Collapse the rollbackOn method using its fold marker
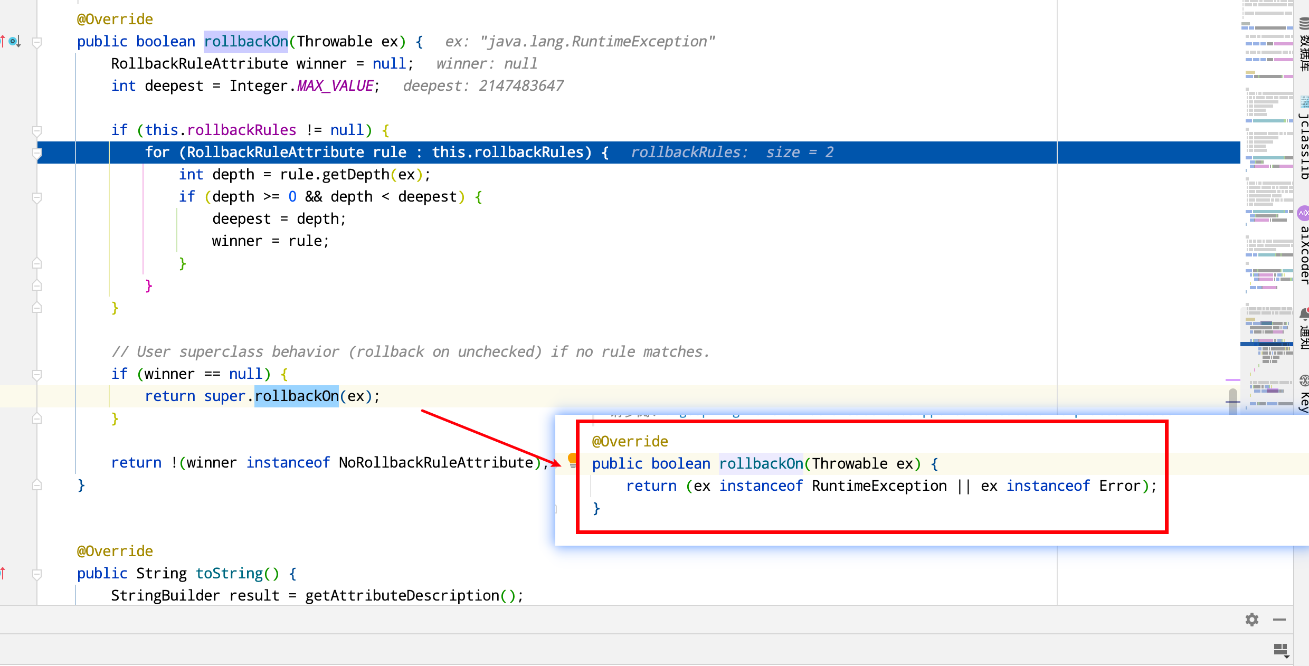 (x=37, y=42)
